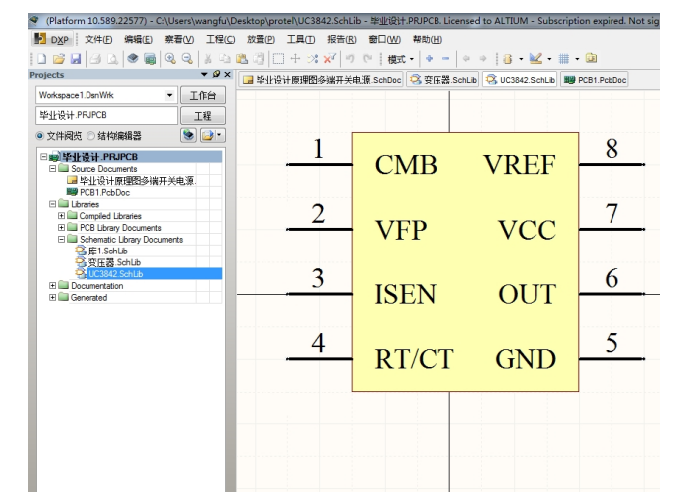Image resolution: width=700 pixels, height=504 pixels.
Task: Click the zoom out magnifier icon
Action: 188,59
